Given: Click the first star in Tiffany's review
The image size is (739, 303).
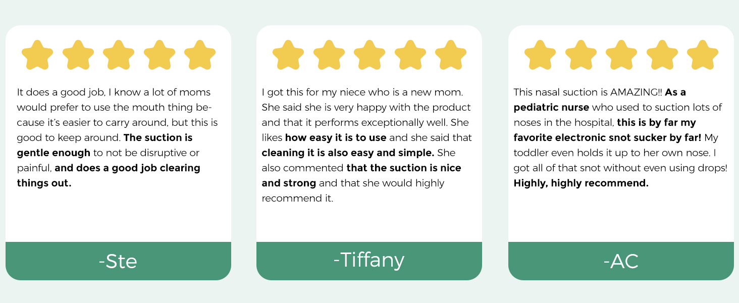Looking at the screenshot, I should 288,55.
